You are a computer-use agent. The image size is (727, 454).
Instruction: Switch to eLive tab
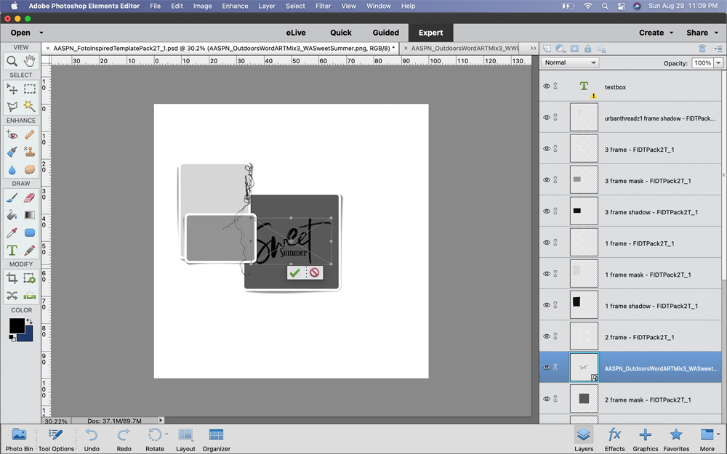(x=296, y=33)
